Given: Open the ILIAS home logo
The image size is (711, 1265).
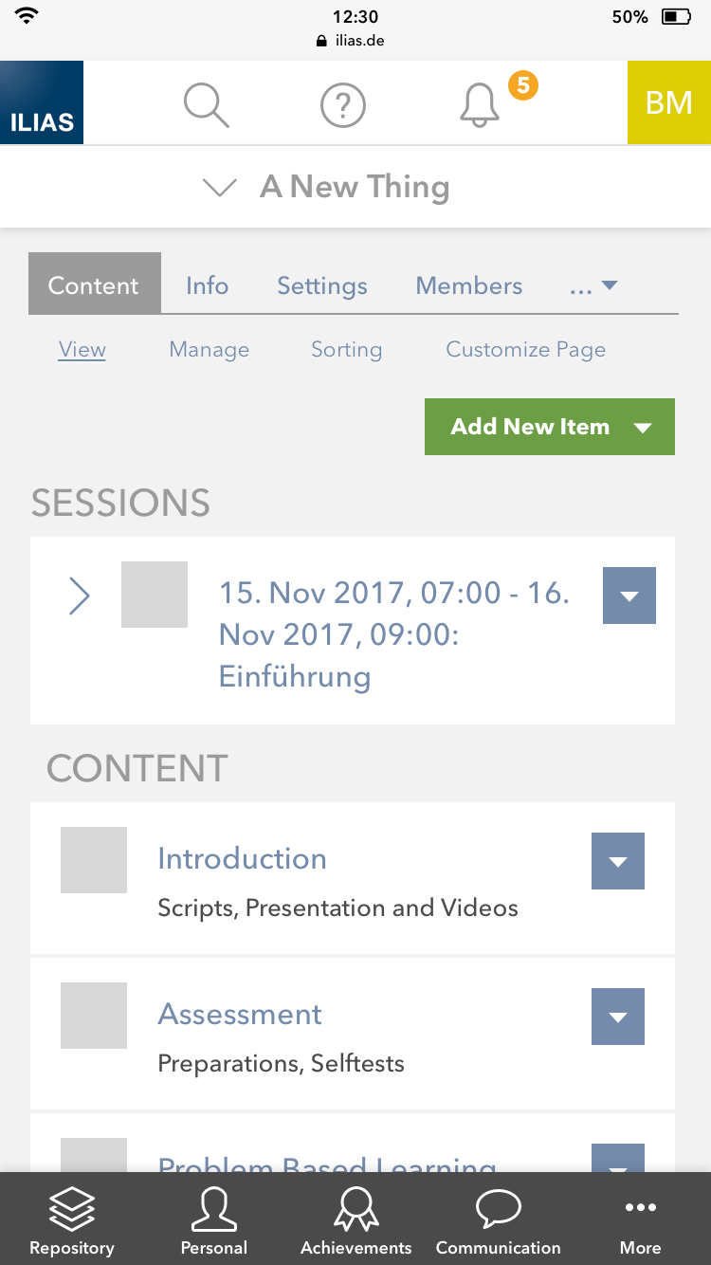Looking at the screenshot, I should tap(42, 102).
